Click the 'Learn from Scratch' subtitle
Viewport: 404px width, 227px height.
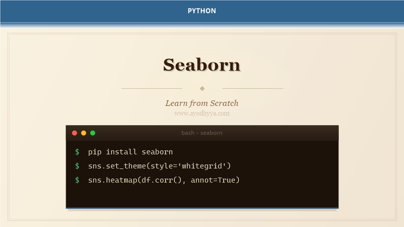tap(201, 103)
